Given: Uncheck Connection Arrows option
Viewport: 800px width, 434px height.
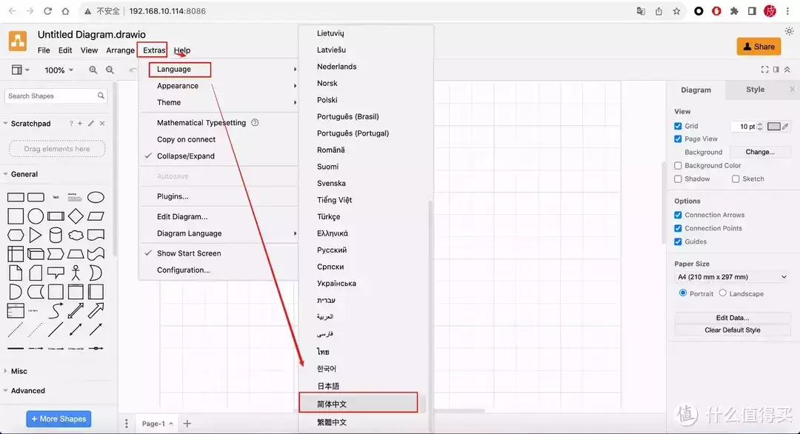Looking at the screenshot, I should (x=678, y=216).
